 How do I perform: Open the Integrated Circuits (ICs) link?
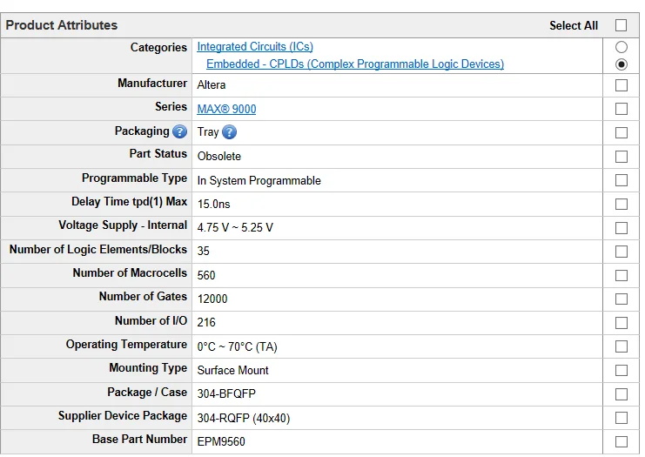coord(255,47)
